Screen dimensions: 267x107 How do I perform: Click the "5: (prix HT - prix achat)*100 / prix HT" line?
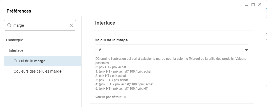click(121, 89)
